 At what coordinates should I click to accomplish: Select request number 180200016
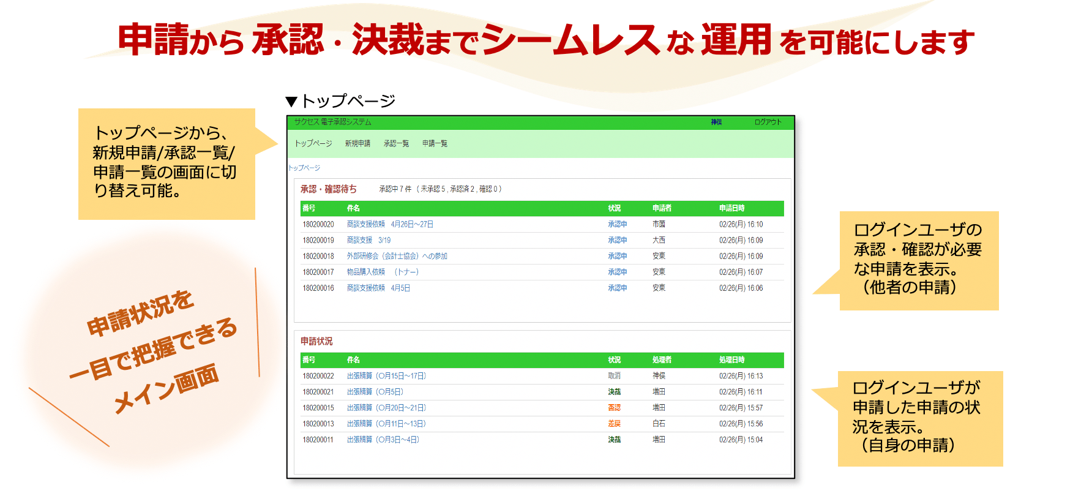click(318, 288)
